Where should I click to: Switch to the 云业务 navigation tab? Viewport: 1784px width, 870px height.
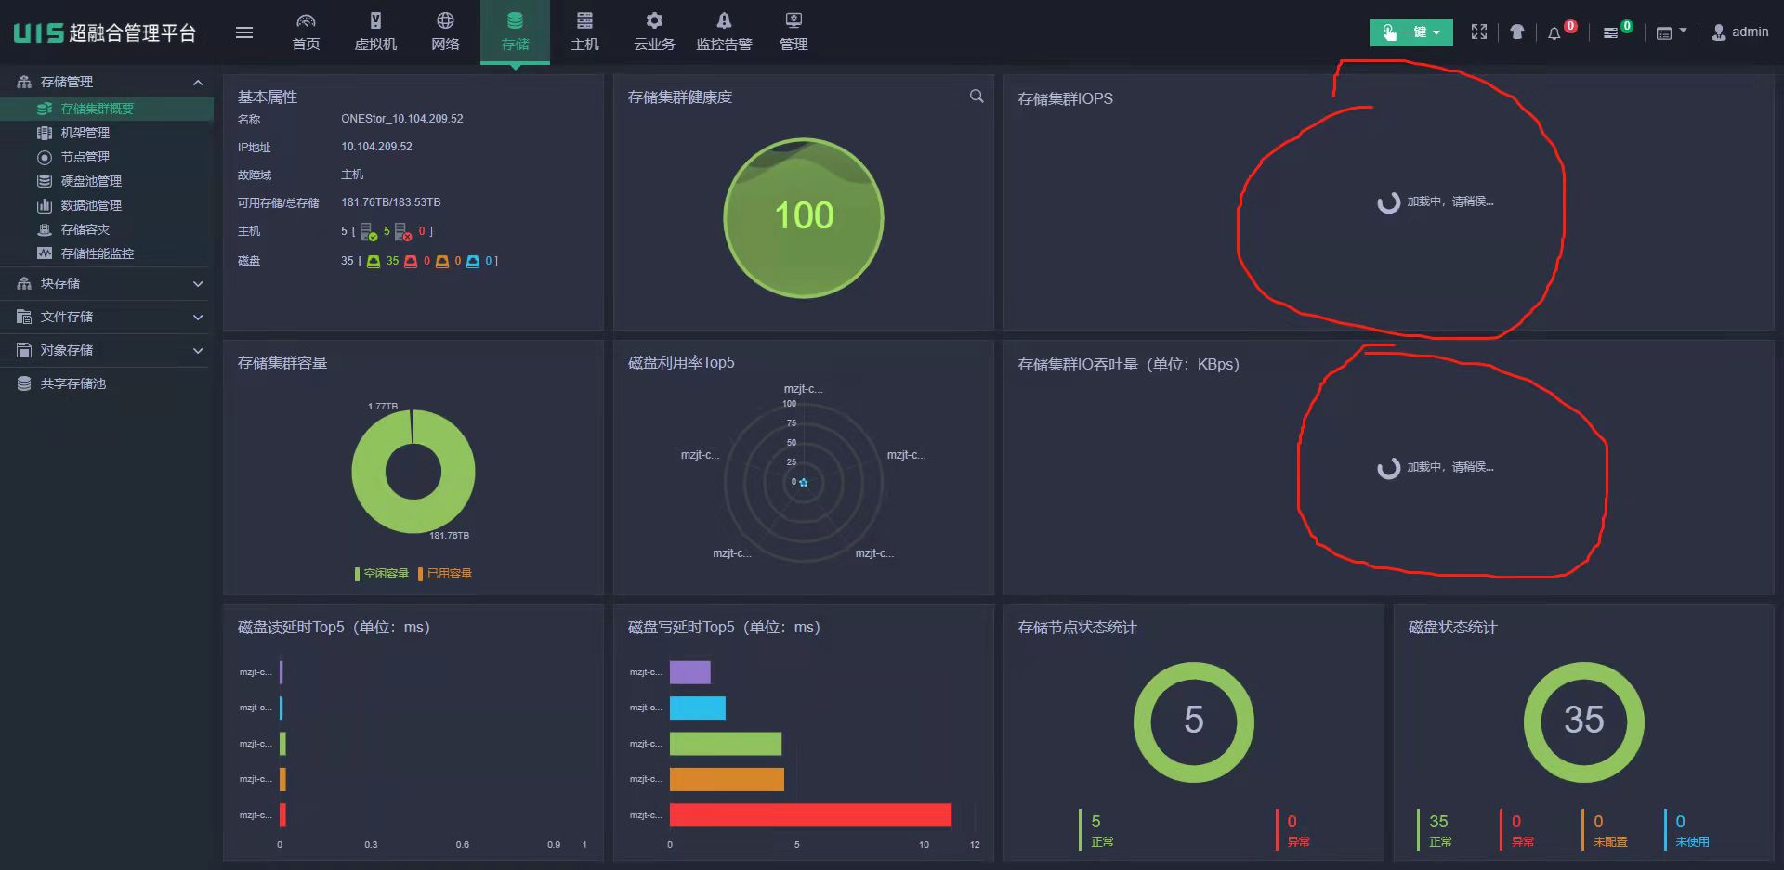[x=654, y=32]
